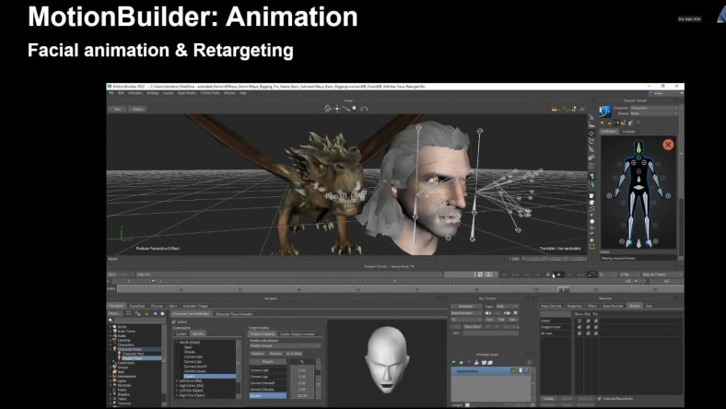726x409 pixels.
Task: Enable Show checkbox for Group row
Action: tap(580, 321)
